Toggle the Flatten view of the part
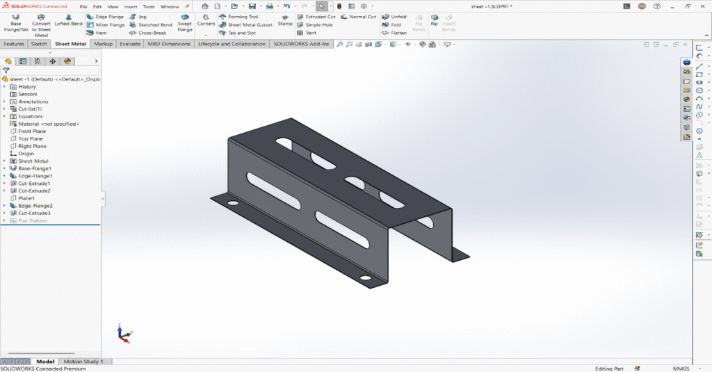This screenshot has width=712, height=372. tap(394, 33)
